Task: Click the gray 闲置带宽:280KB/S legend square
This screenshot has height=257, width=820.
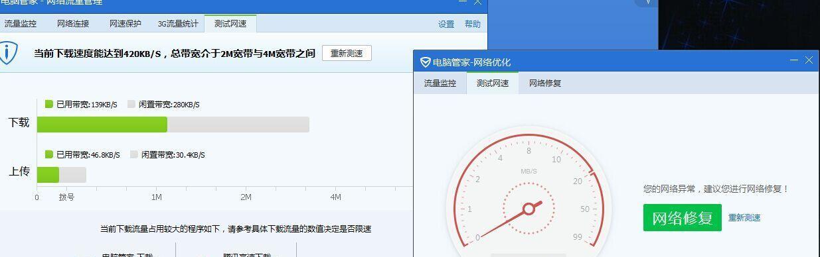Action: 131,104
